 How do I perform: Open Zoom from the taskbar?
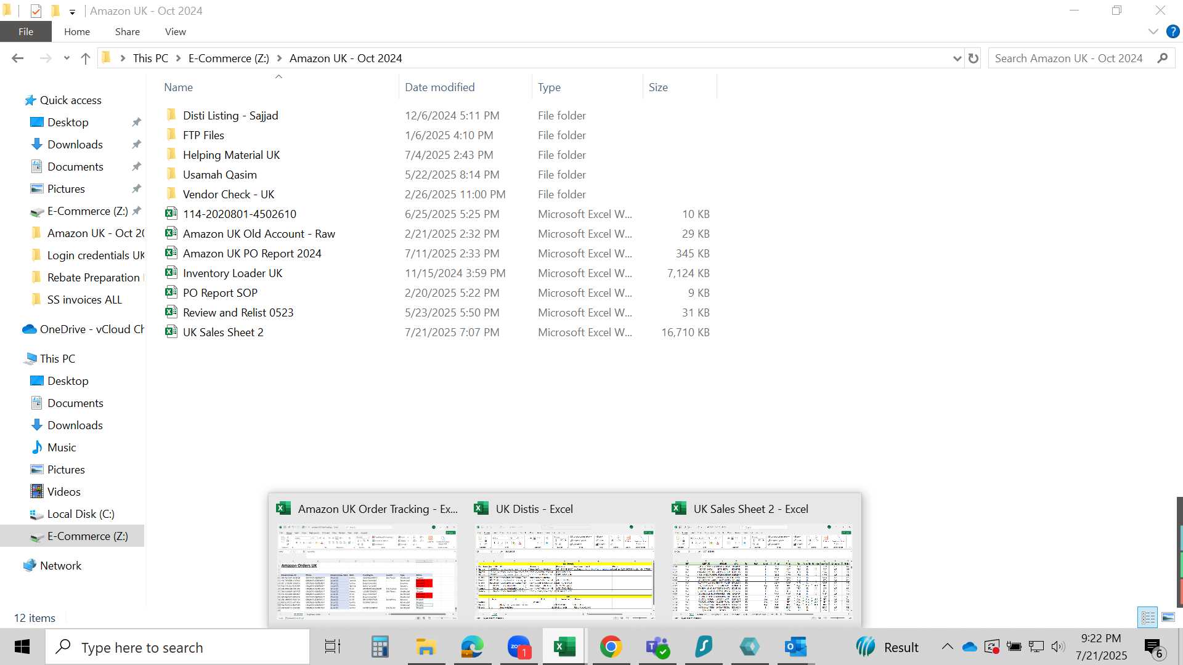pos(519,647)
